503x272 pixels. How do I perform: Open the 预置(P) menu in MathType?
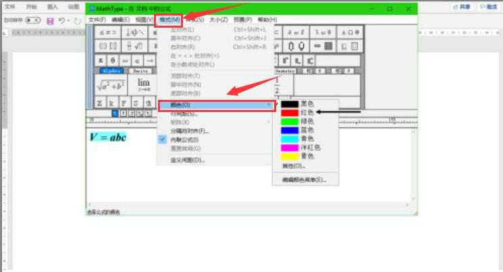pyautogui.click(x=242, y=20)
